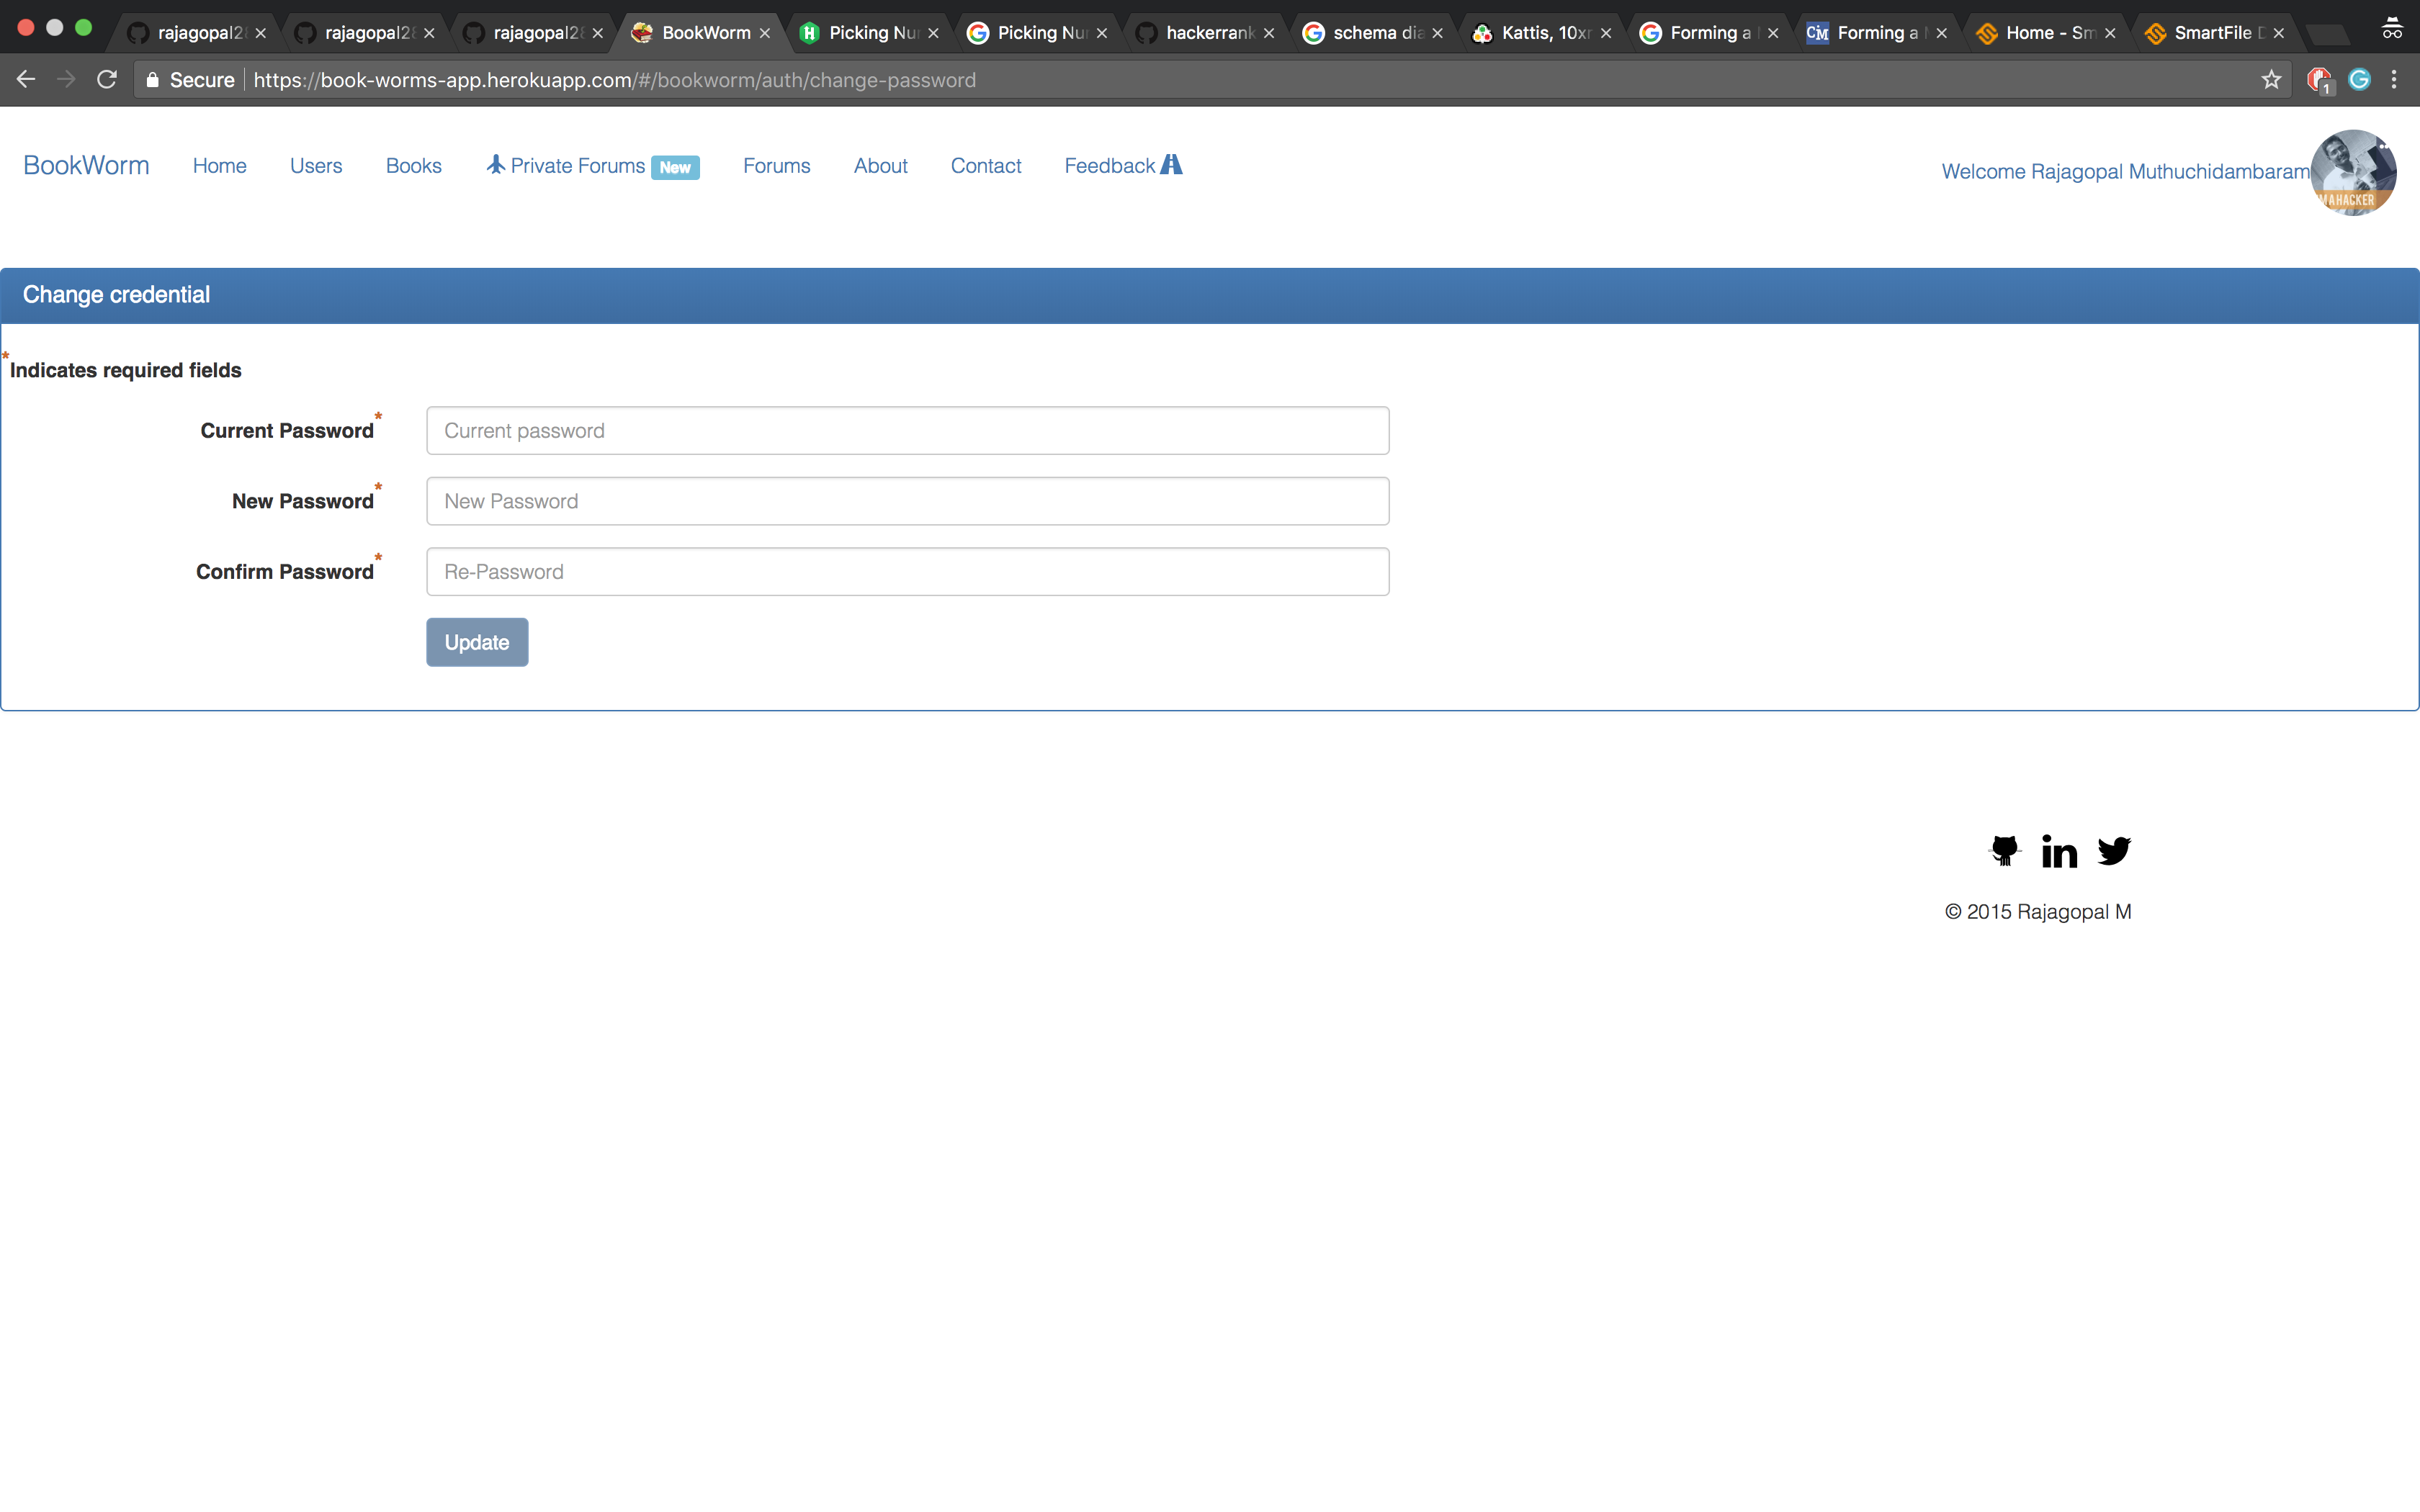The width and height of the screenshot is (2420, 1512).
Task: Go back using browser back arrow
Action: pos(26,80)
